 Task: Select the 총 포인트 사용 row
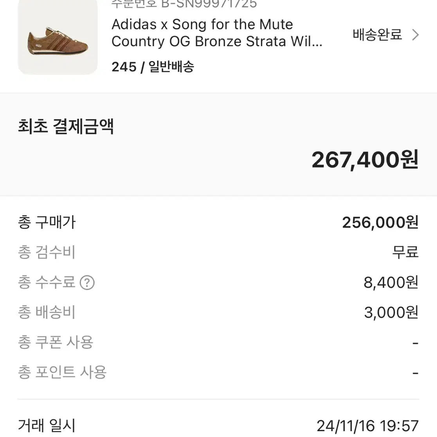tap(218, 372)
